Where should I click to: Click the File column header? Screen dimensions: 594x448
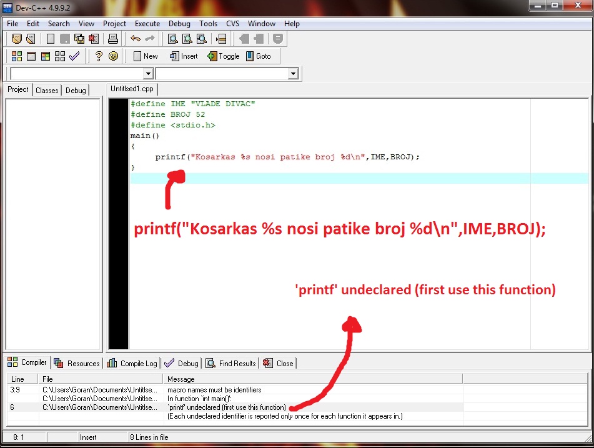(101, 379)
